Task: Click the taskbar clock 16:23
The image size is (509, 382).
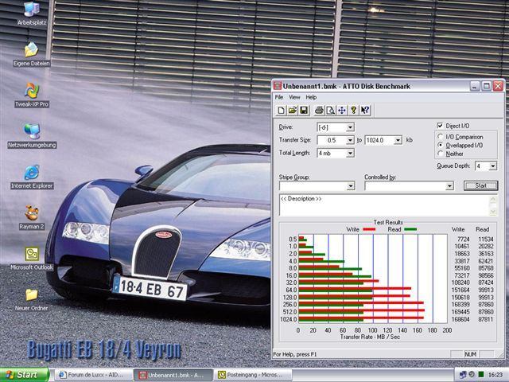Action: coord(495,375)
